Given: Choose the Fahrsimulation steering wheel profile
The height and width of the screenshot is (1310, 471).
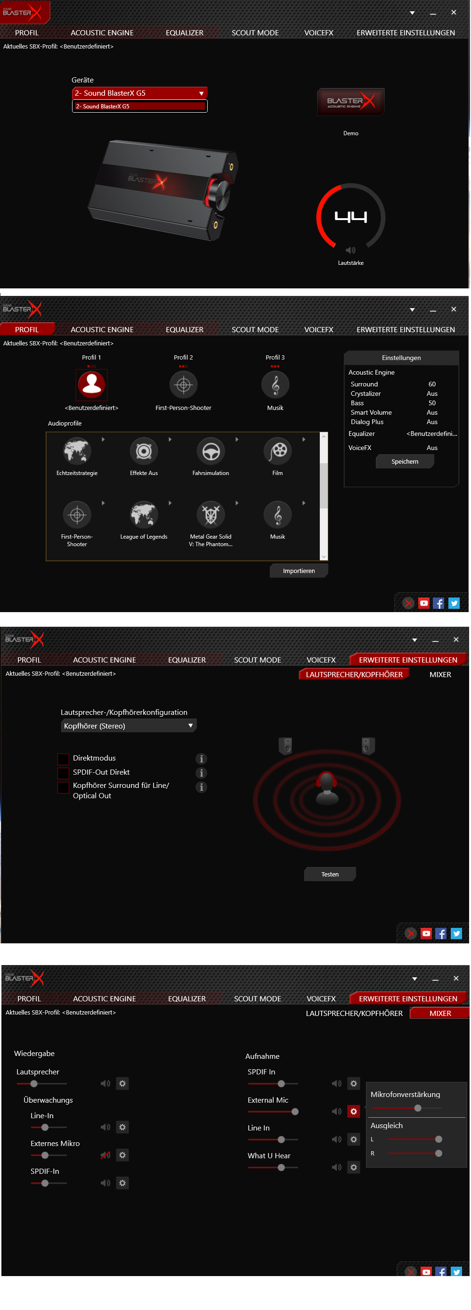Looking at the screenshot, I should pyautogui.click(x=211, y=450).
